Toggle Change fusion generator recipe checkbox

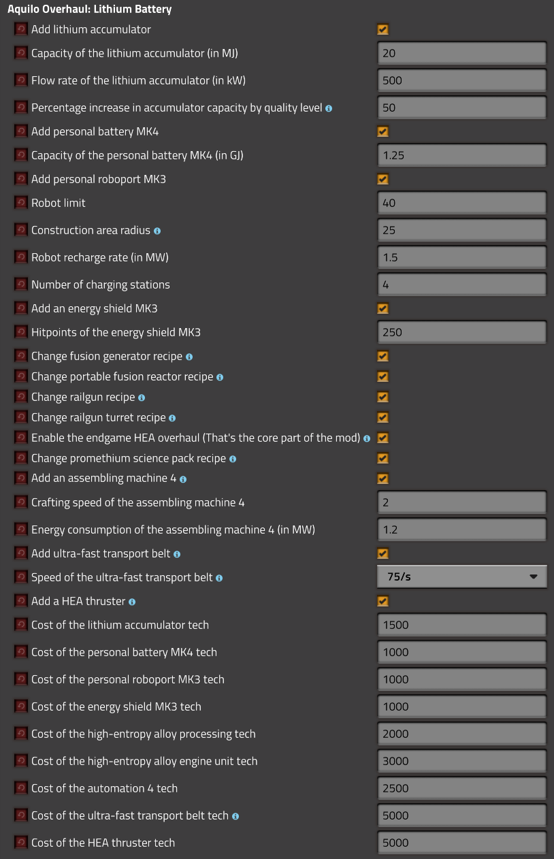(382, 356)
